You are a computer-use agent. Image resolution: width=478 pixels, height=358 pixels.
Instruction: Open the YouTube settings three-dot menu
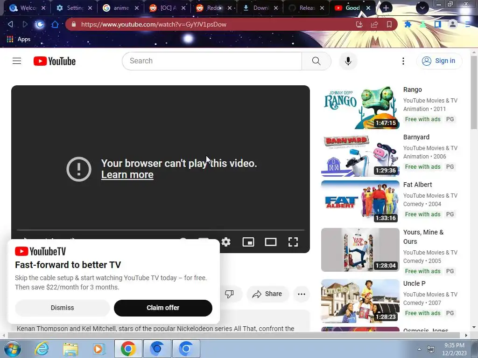(x=403, y=61)
